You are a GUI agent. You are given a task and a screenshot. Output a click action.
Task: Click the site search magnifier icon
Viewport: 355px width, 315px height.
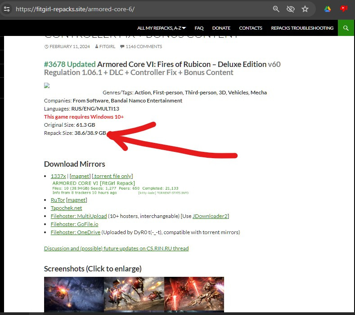(x=346, y=28)
